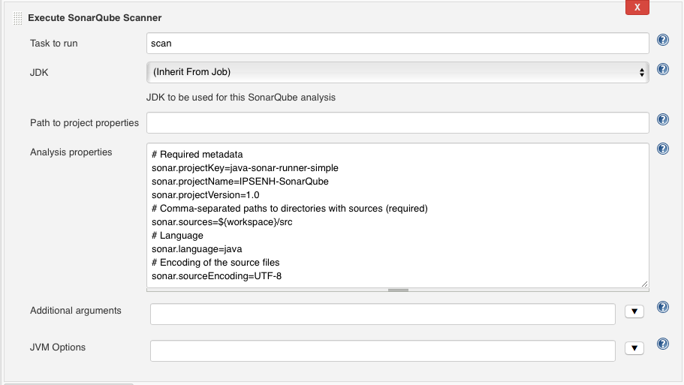This screenshot has height=385, width=684.
Task: Delete SonarQube Scanner step with red X
Action: coord(637,8)
